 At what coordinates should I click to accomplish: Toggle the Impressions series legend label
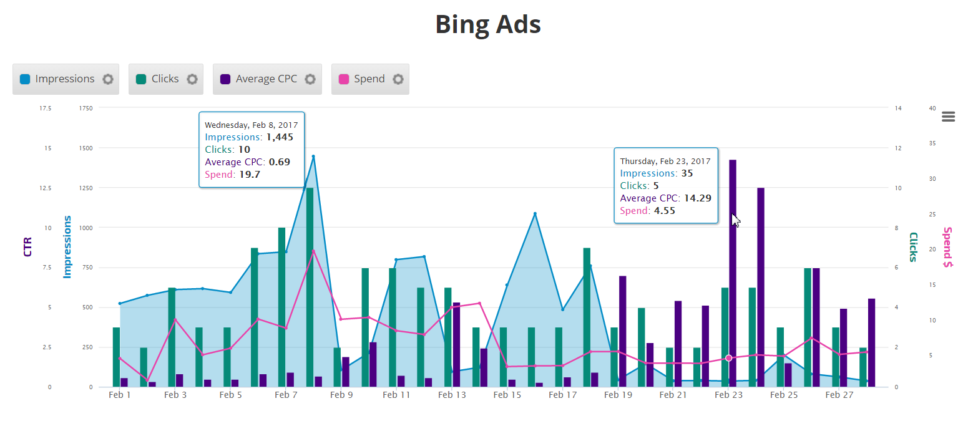[65, 79]
